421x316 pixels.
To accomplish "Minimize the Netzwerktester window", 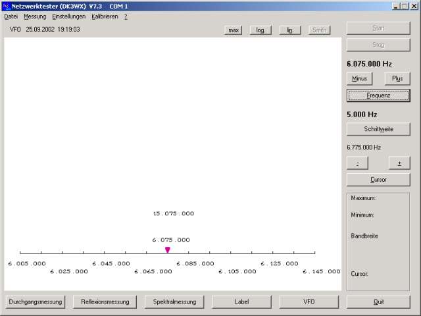I will click(x=396, y=6).
